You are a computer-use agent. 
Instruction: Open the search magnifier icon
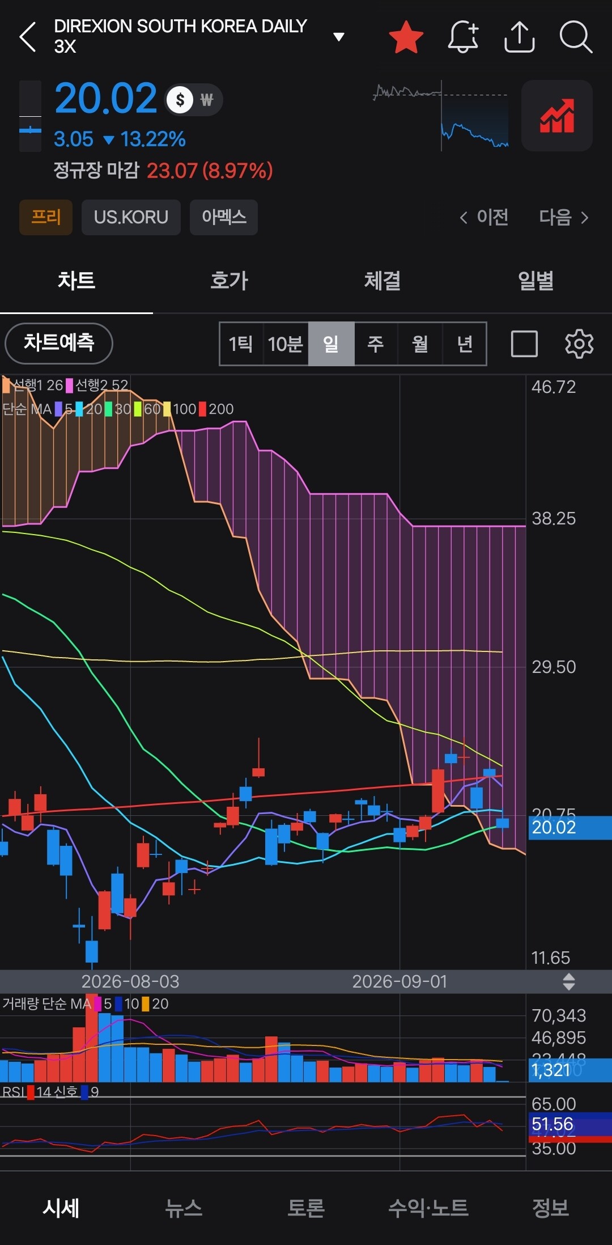576,37
